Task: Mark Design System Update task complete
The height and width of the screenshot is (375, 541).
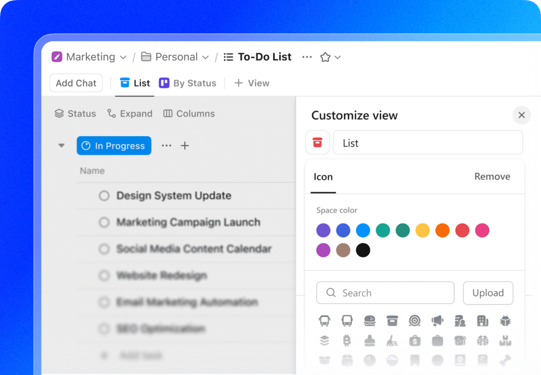Action: 105,196
